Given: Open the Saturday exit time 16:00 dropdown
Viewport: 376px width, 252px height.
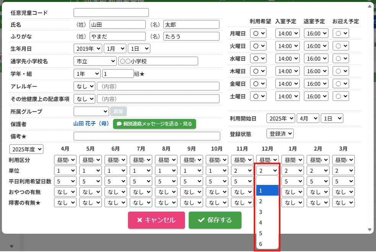Looking at the screenshot, I should [316, 96].
